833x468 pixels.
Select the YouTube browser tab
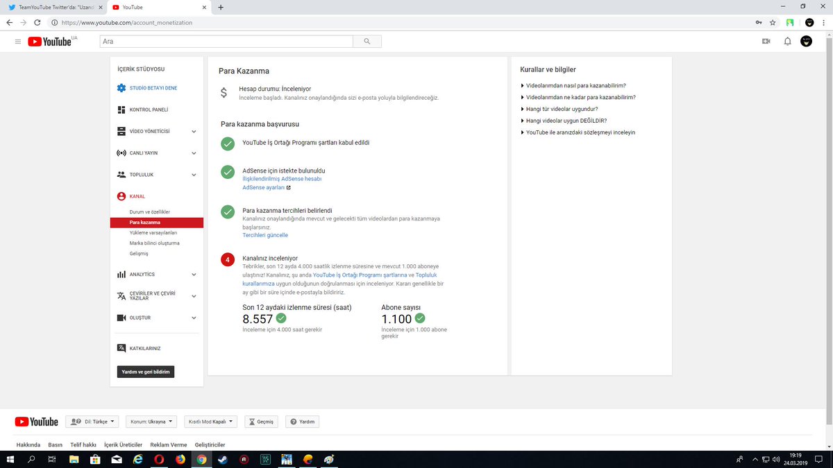tap(158, 7)
